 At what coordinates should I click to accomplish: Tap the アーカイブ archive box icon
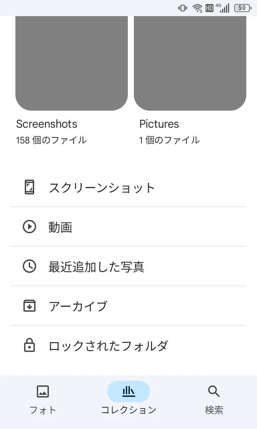[29, 306]
